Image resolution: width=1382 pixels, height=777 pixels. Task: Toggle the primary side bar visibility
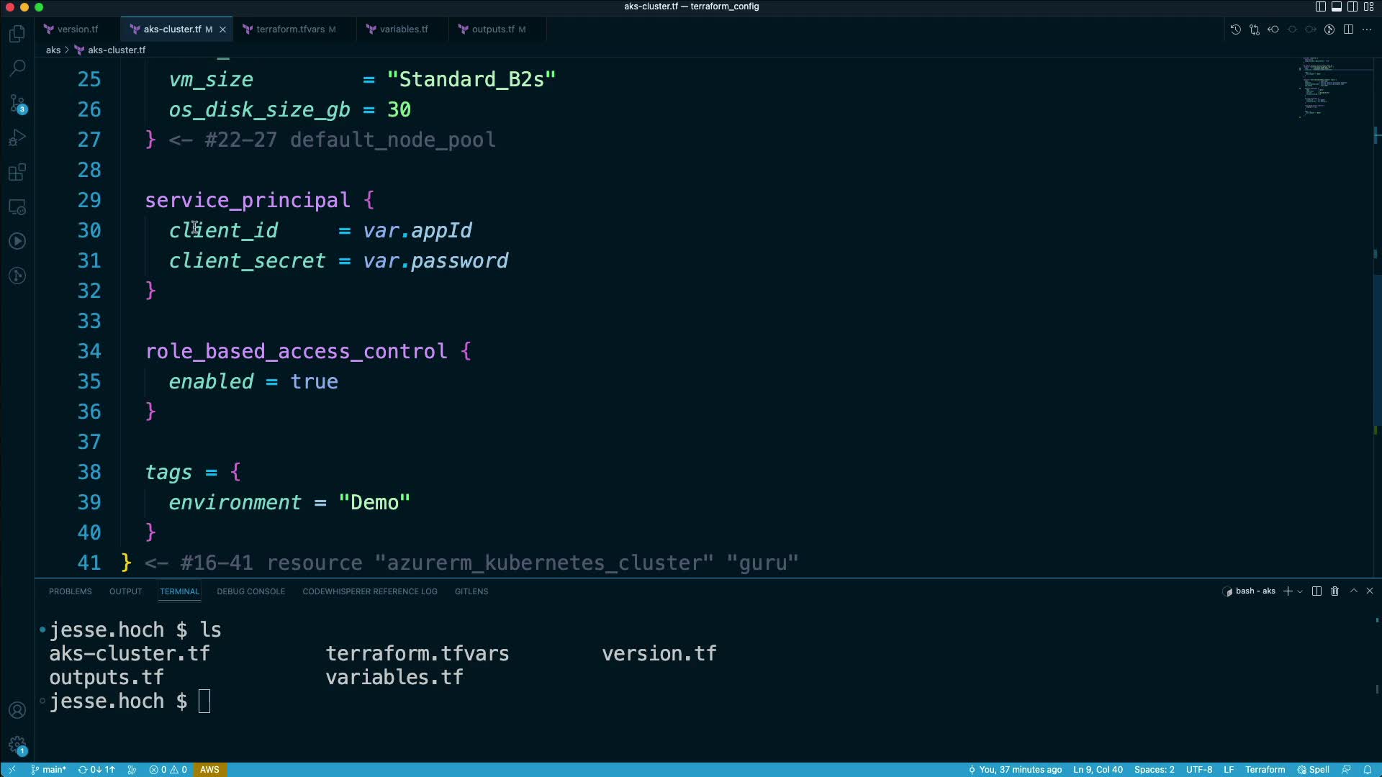1320,6
